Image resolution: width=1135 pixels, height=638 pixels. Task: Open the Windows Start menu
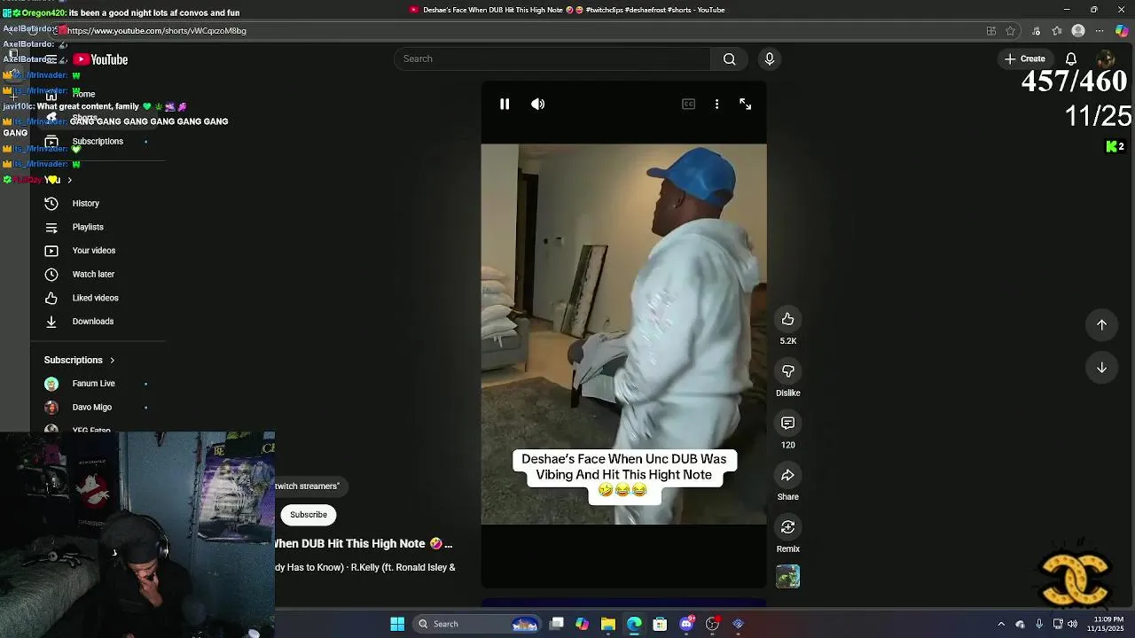click(x=397, y=624)
